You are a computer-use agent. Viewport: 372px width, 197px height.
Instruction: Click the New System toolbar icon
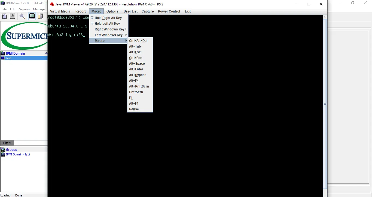point(4,16)
